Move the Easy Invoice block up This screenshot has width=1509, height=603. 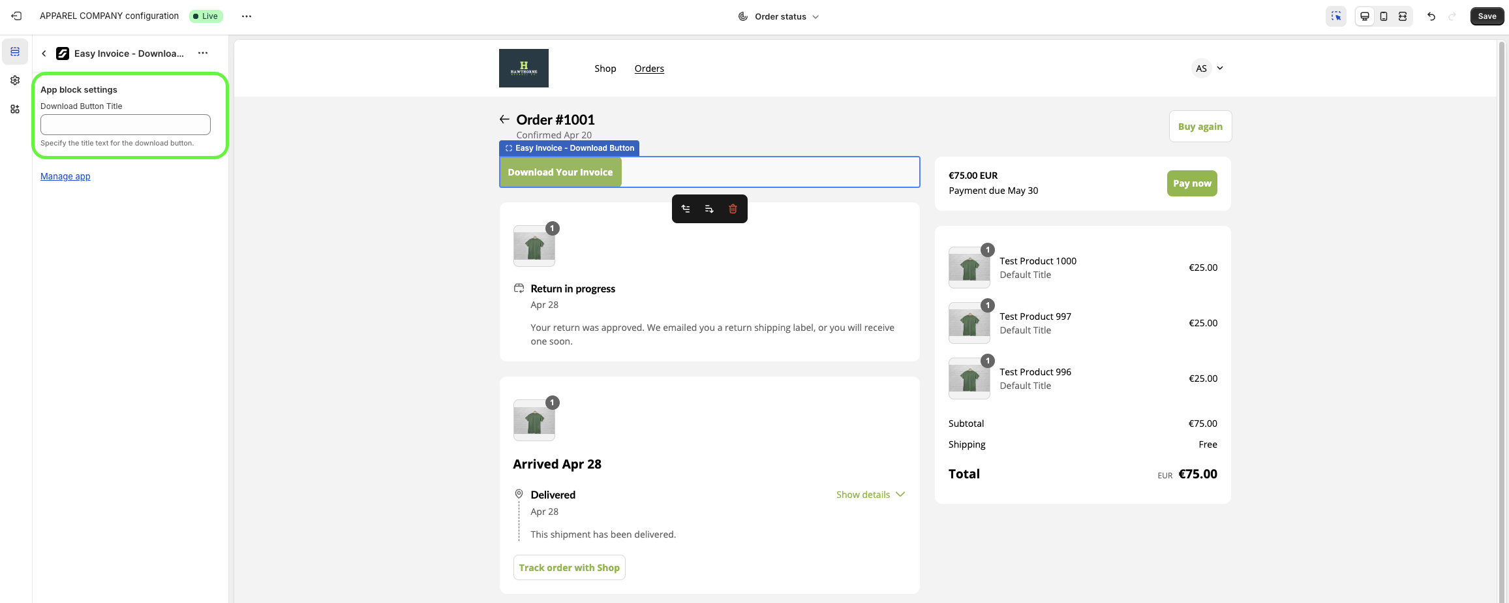coord(686,209)
